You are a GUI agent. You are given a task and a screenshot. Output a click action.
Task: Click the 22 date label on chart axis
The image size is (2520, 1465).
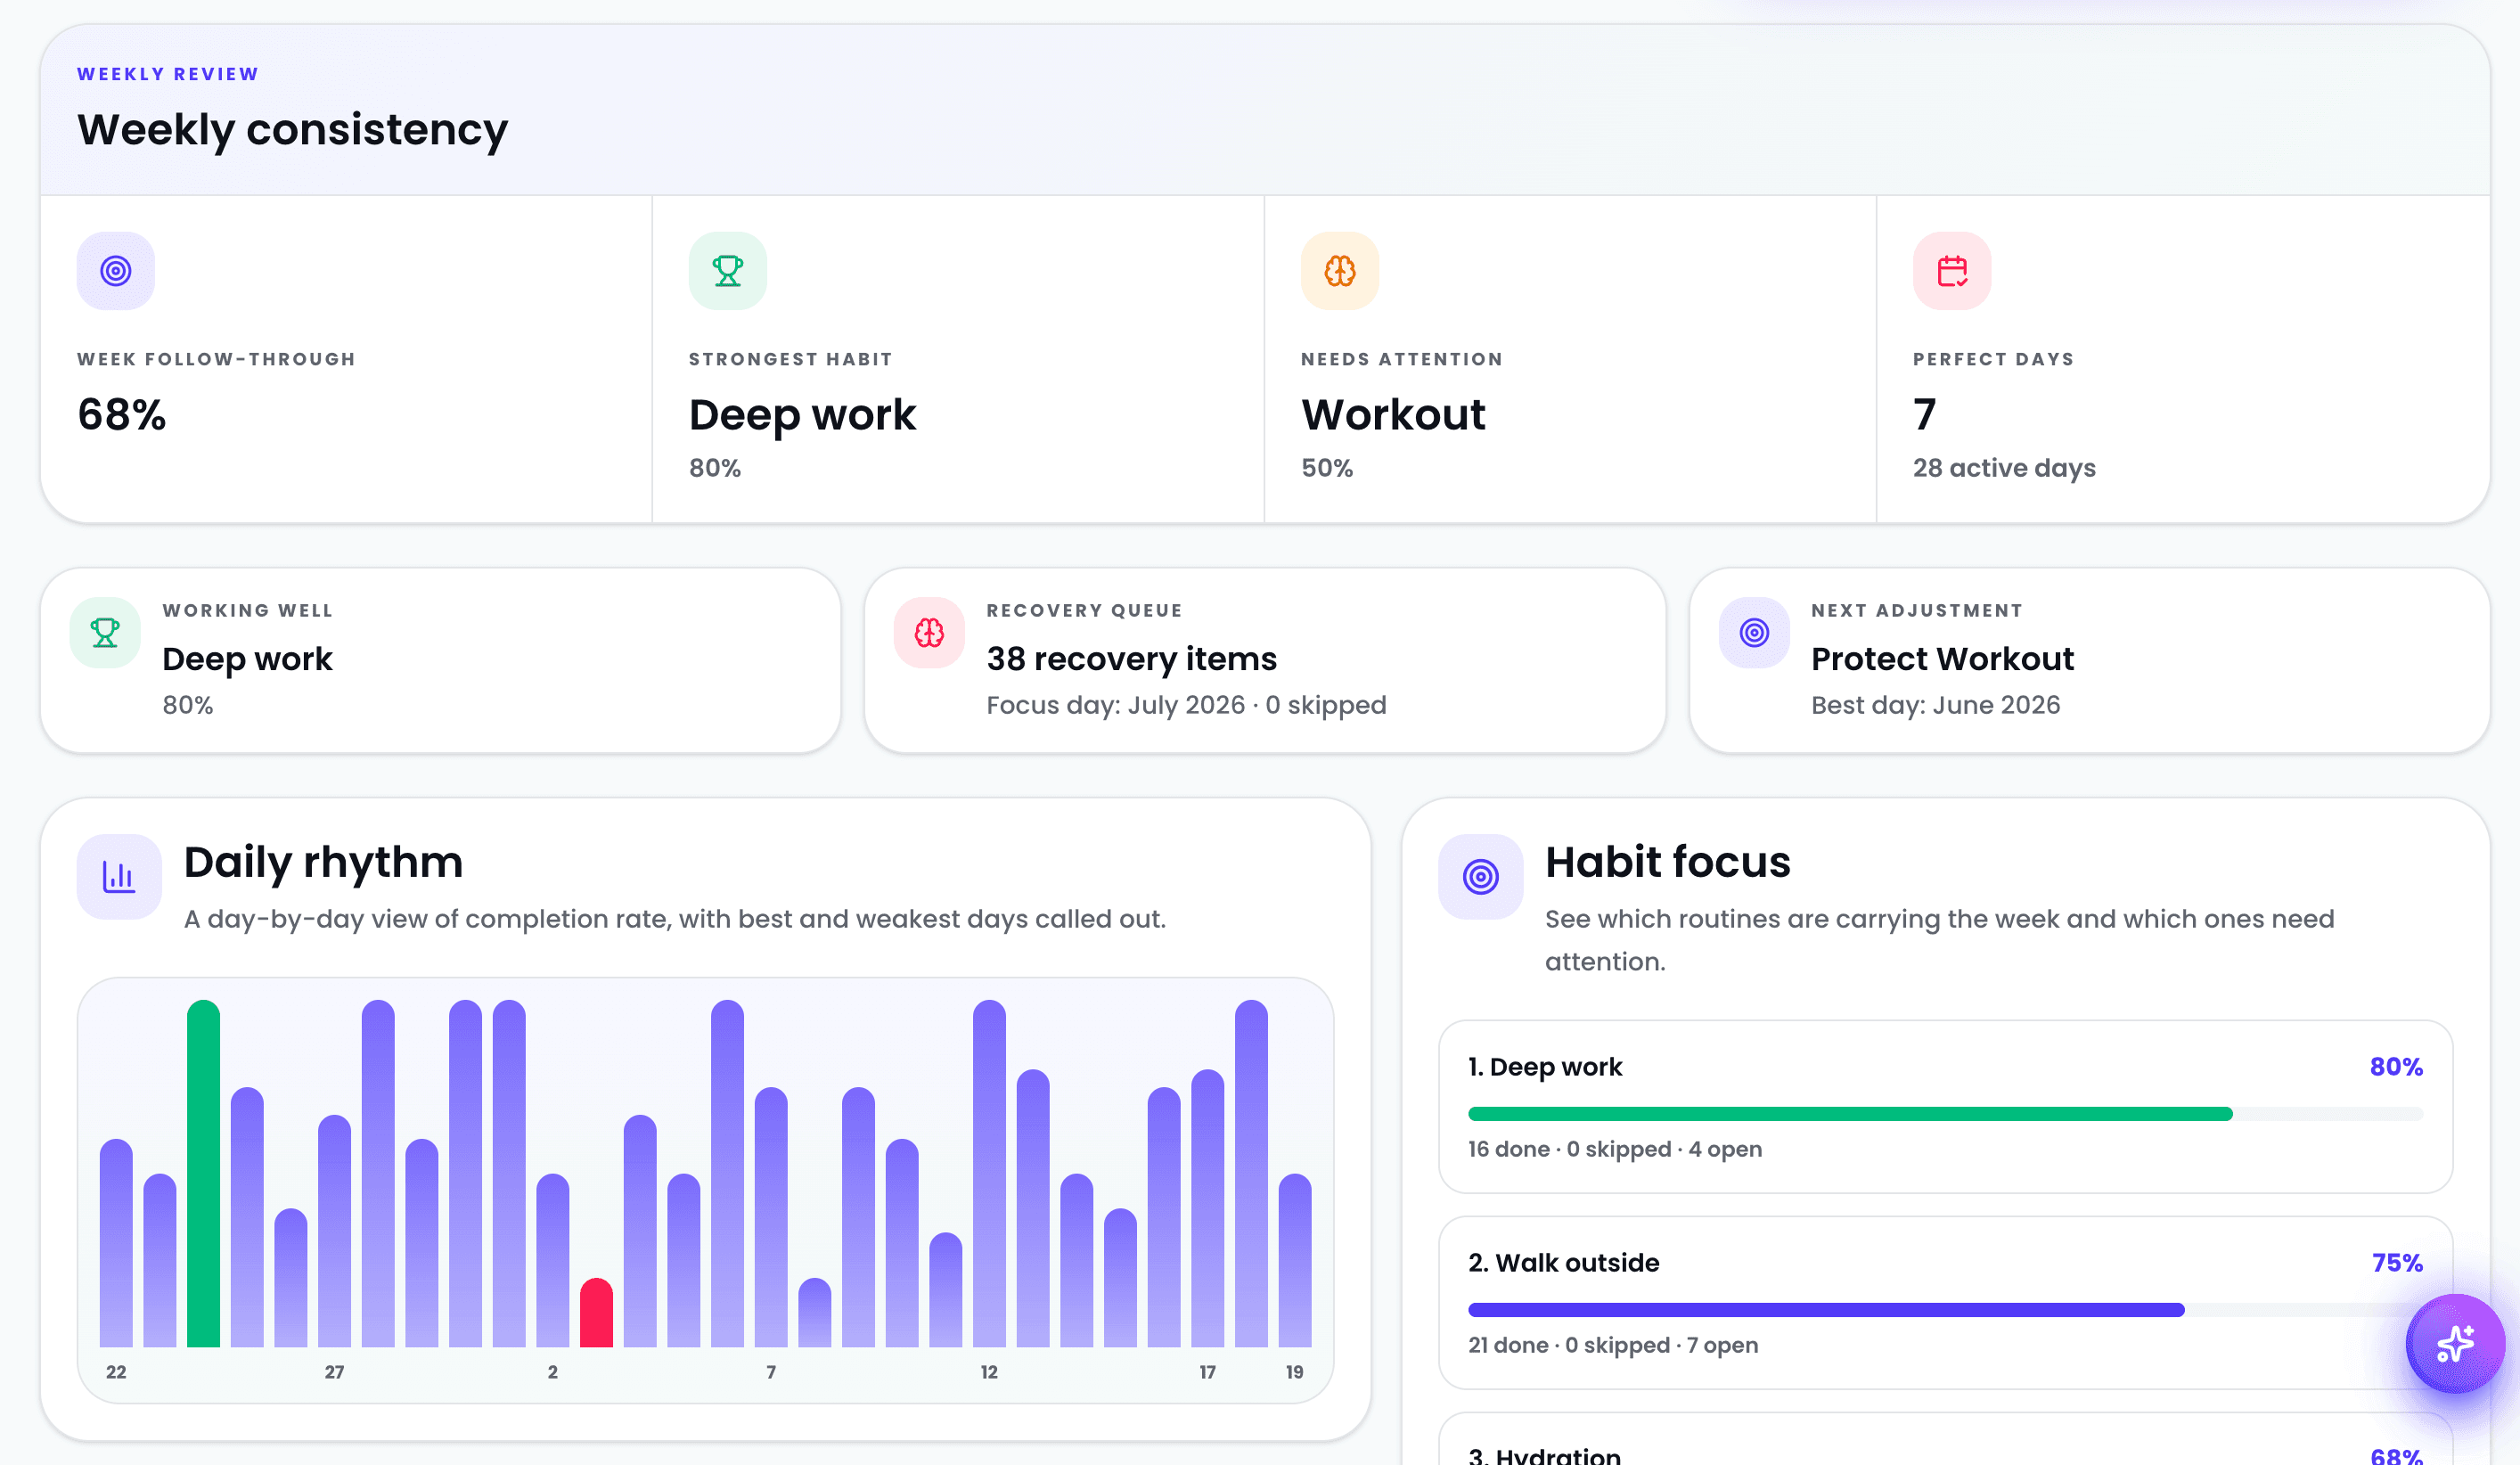point(116,1372)
